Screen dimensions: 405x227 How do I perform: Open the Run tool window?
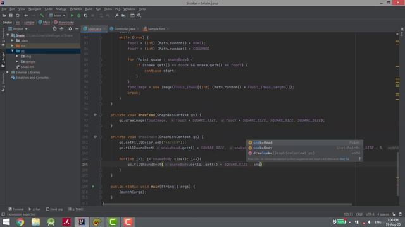(x=35, y=209)
